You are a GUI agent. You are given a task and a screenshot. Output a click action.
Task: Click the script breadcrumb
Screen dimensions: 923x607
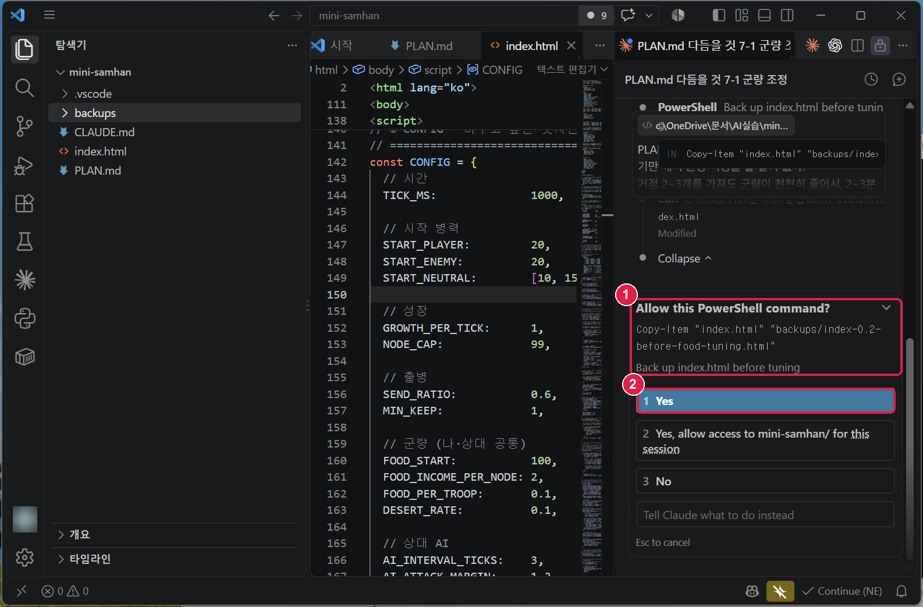(431, 70)
